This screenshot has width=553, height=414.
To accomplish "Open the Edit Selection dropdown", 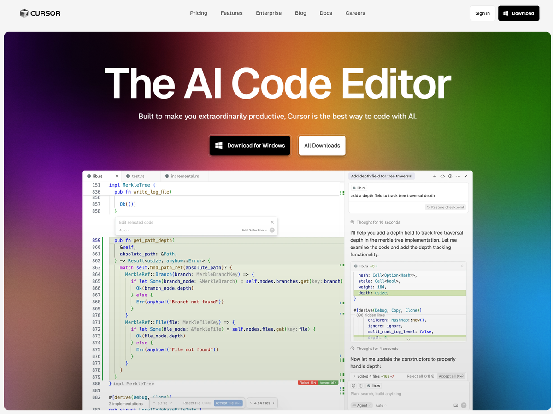I will [x=254, y=230].
